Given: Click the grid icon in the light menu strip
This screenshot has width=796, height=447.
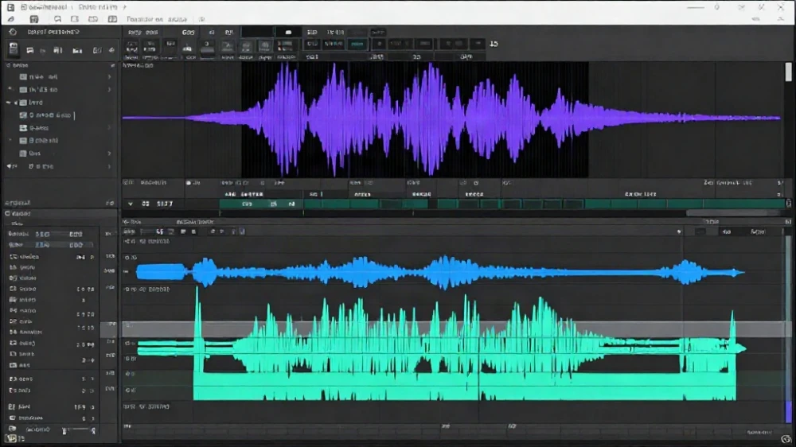Looking at the screenshot, I should tap(34, 19).
